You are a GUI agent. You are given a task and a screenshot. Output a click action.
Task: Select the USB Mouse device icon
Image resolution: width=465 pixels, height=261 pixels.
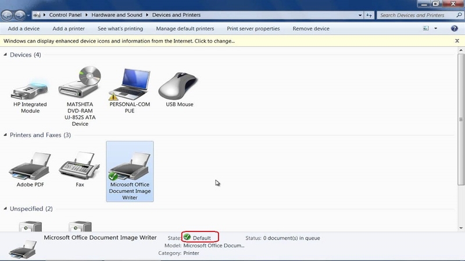click(x=179, y=86)
